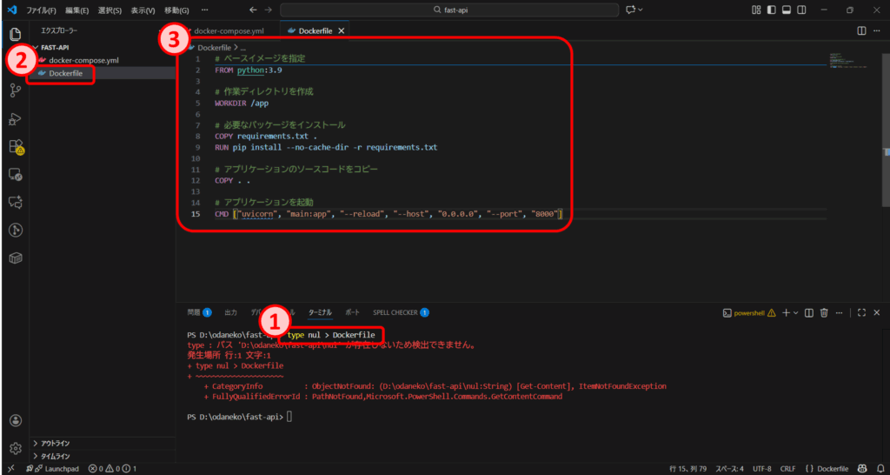This screenshot has width=890, height=475.
Task: Split the editor to the right
Action: click(x=861, y=30)
